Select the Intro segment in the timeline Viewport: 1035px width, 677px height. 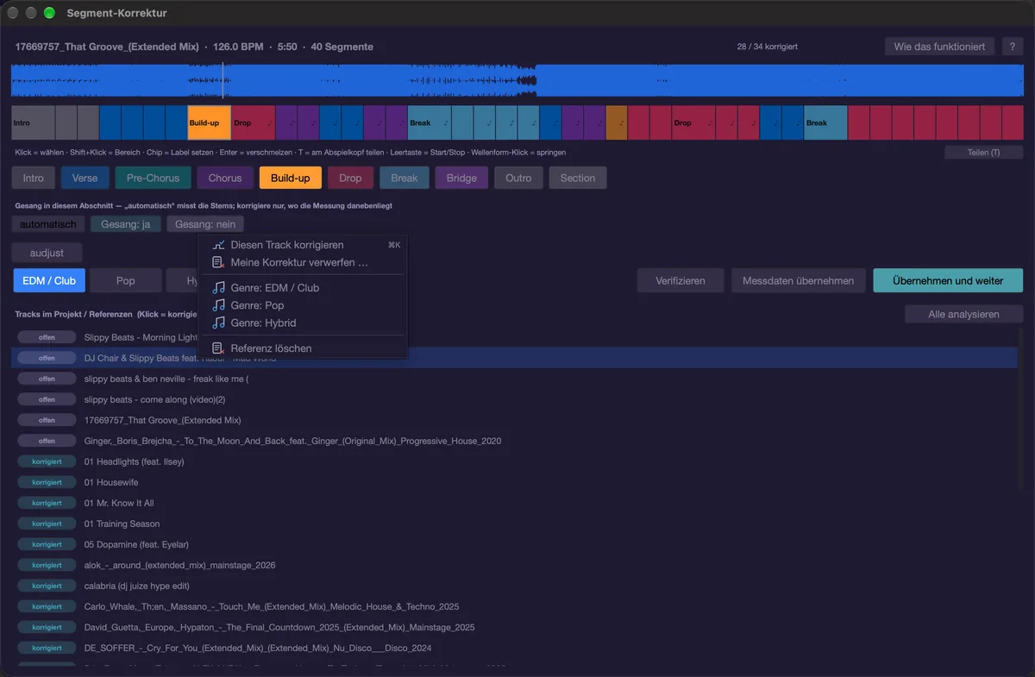[33, 122]
